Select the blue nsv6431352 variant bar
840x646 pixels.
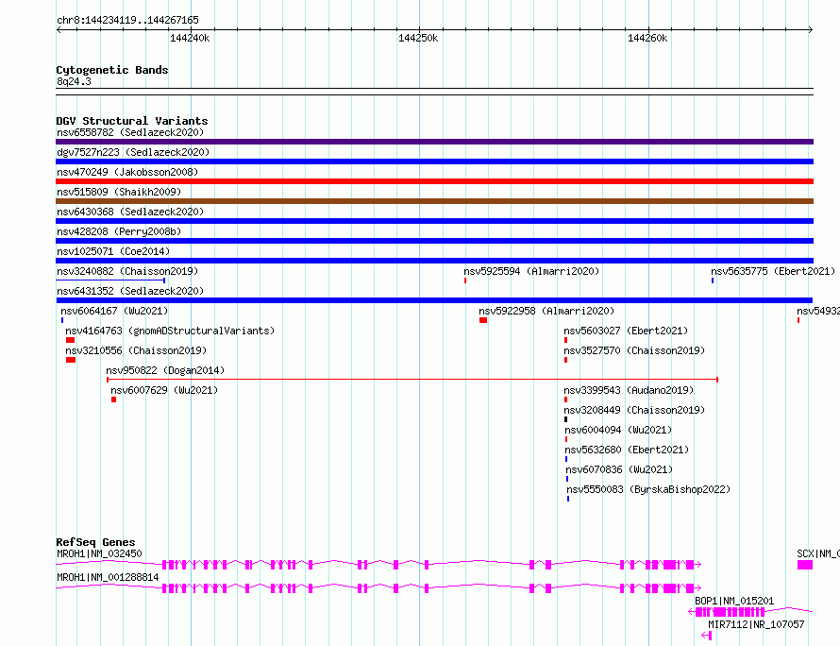pos(434,300)
